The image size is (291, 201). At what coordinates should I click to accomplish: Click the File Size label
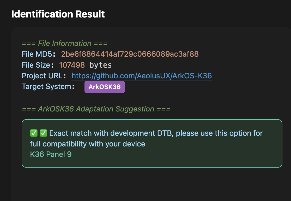pos(36,65)
